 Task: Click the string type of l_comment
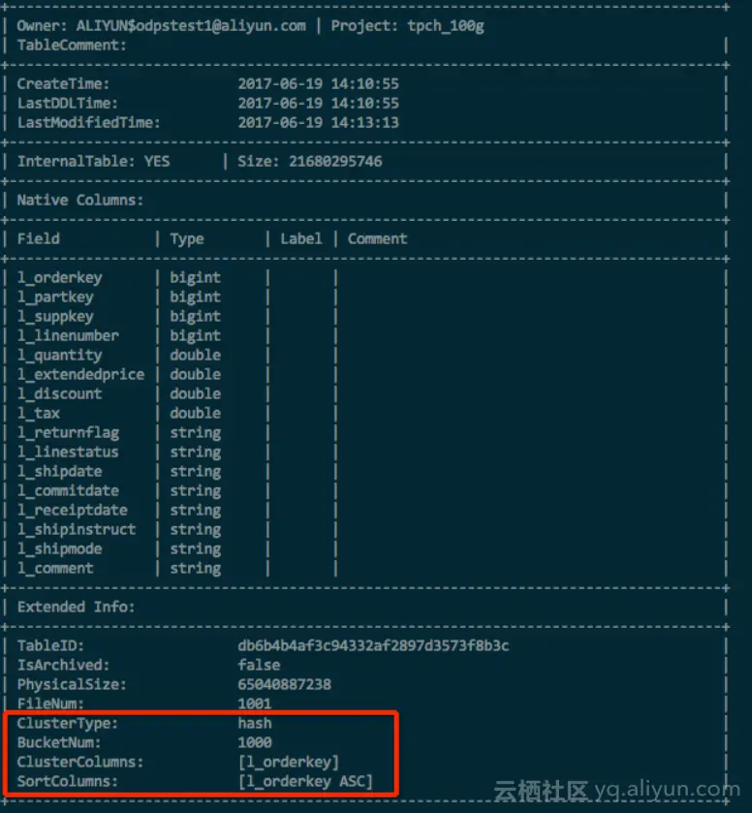click(x=196, y=568)
